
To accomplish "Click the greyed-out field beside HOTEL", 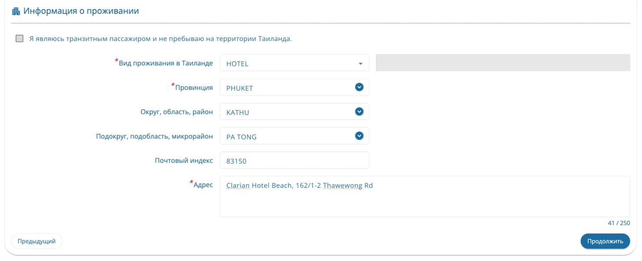I will (503, 63).
